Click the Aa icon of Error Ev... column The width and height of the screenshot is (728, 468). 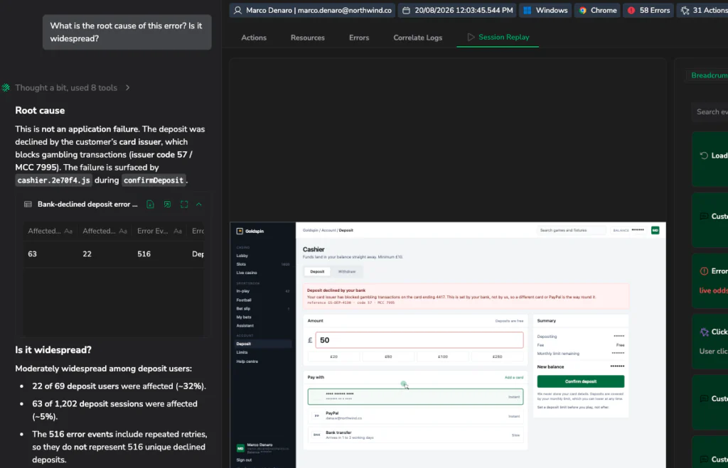click(178, 231)
